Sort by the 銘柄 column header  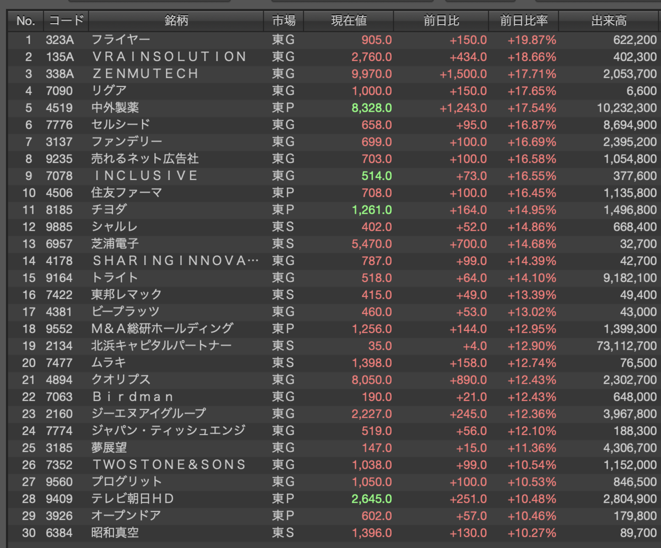point(176,21)
